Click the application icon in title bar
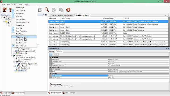This screenshot has height=96, width=170. 1,1
